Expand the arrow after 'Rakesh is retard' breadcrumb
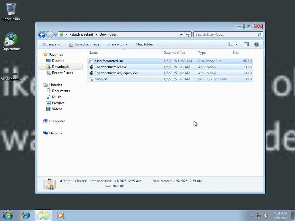This screenshot has width=295, height=221. click(x=96, y=35)
